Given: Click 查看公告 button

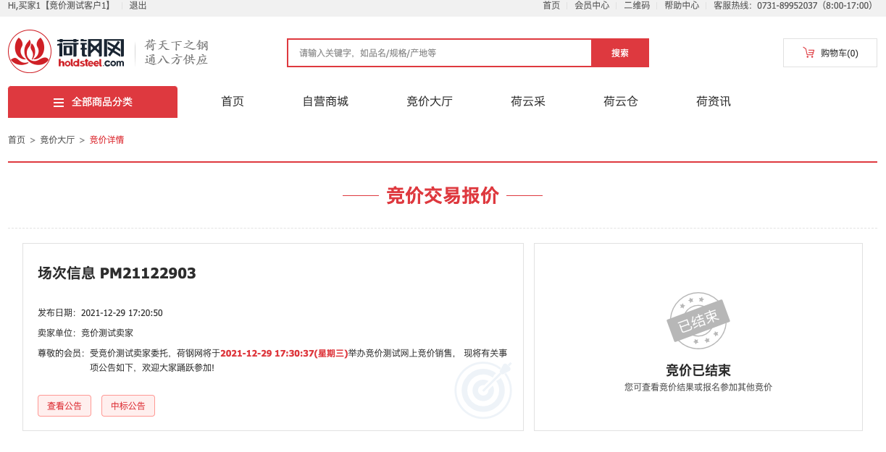Looking at the screenshot, I should pyautogui.click(x=64, y=406).
